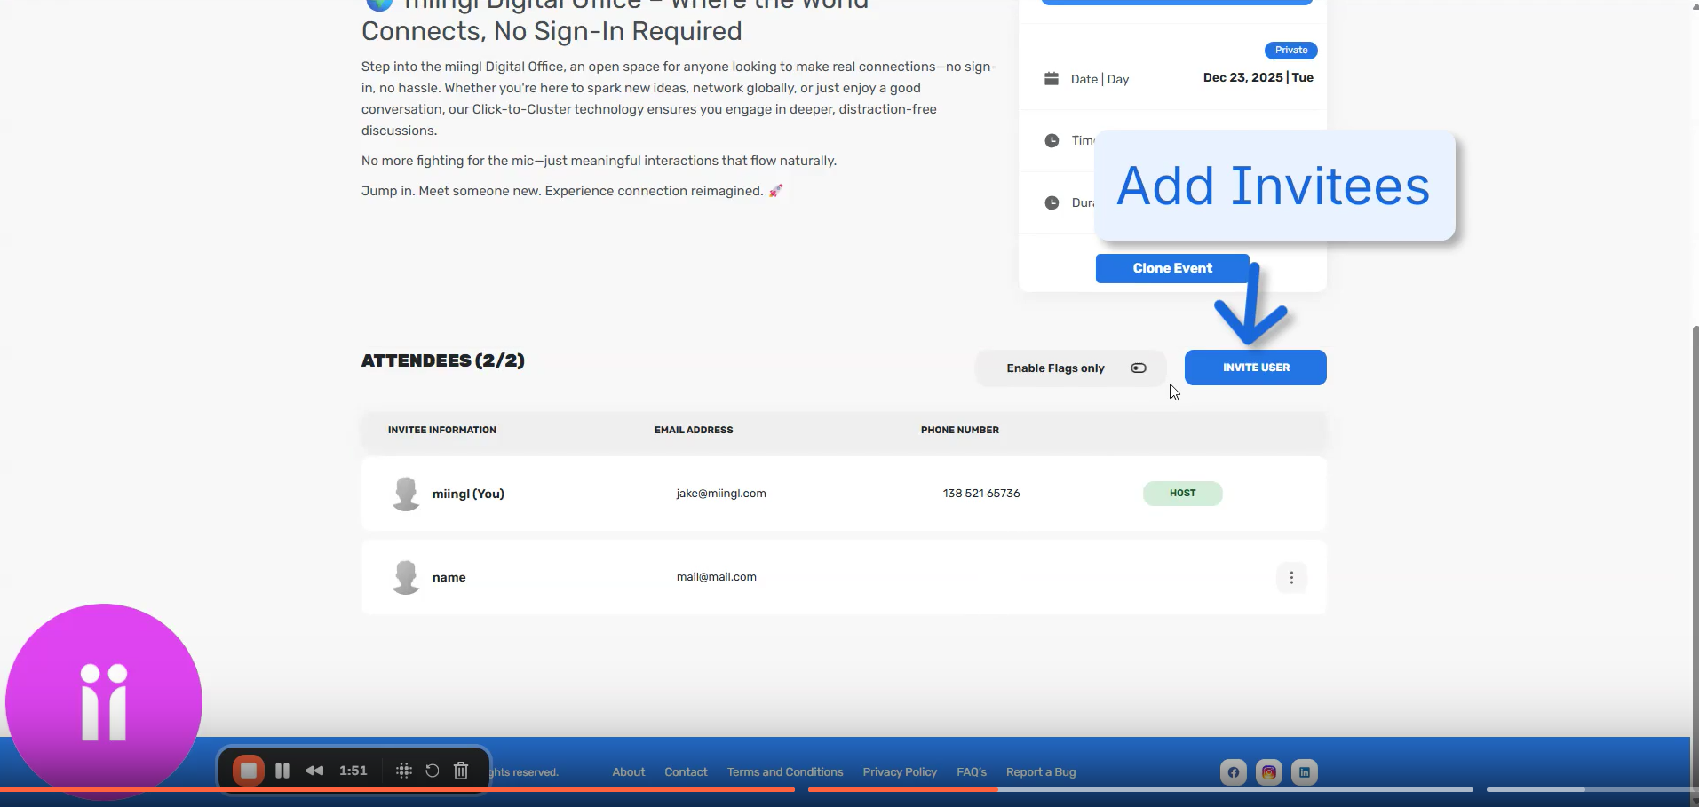This screenshot has height=807, width=1699.
Task: Open the About footer link
Action: pyautogui.click(x=629, y=772)
